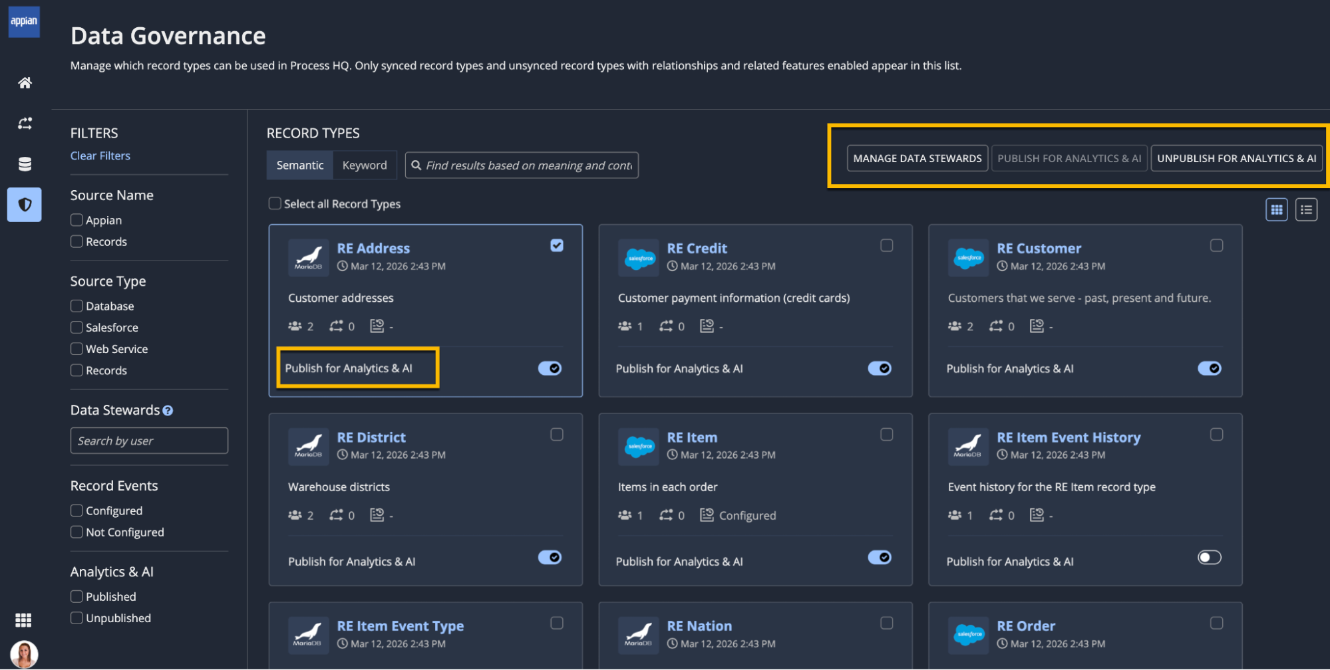Screen dimensions: 1330x670
Task: Toggle Publish for Analytics on RE Customer
Action: pos(1210,368)
